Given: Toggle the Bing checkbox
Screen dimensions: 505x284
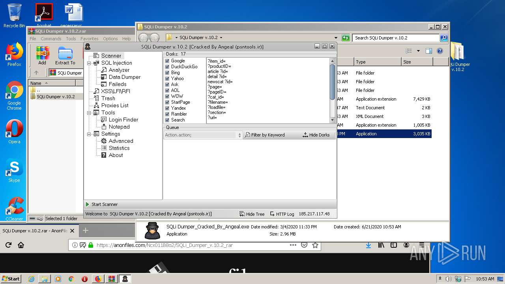Looking at the screenshot, I should click(167, 73).
